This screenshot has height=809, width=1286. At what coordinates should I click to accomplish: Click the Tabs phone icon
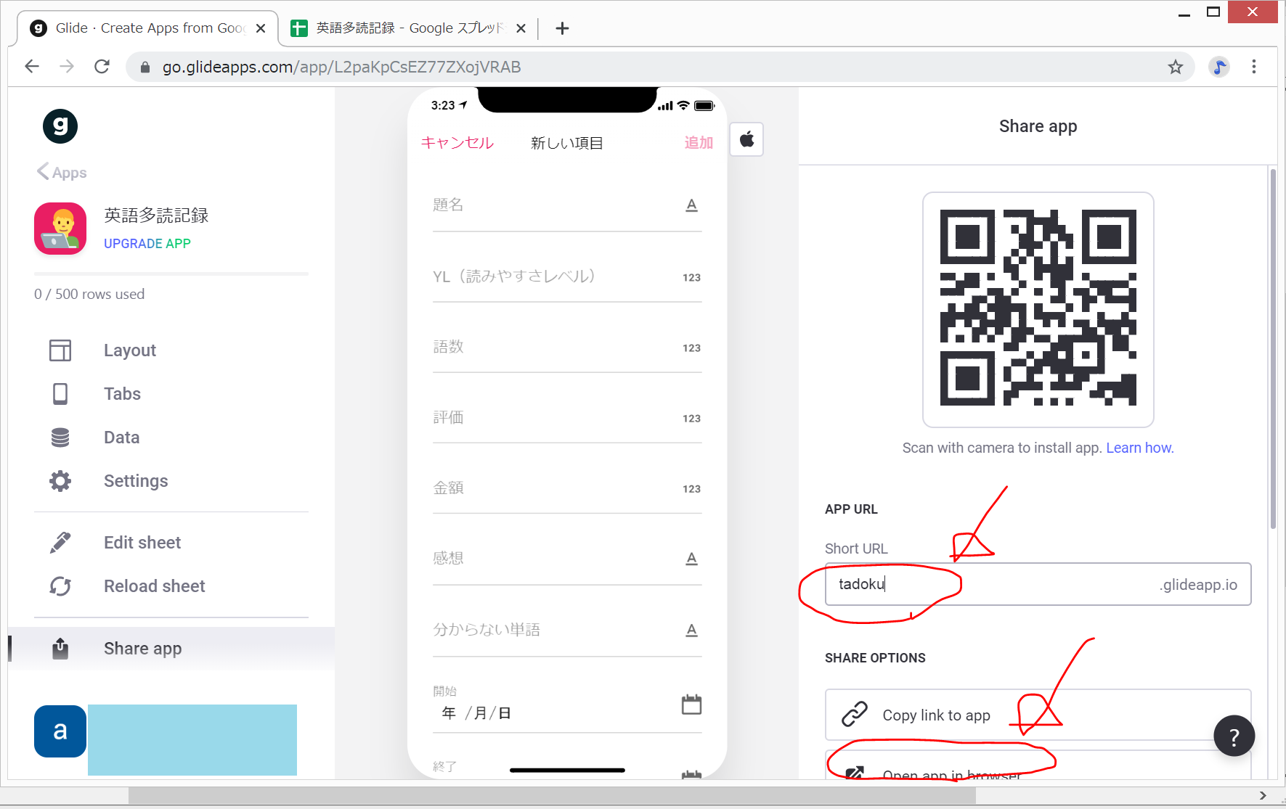tap(60, 394)
